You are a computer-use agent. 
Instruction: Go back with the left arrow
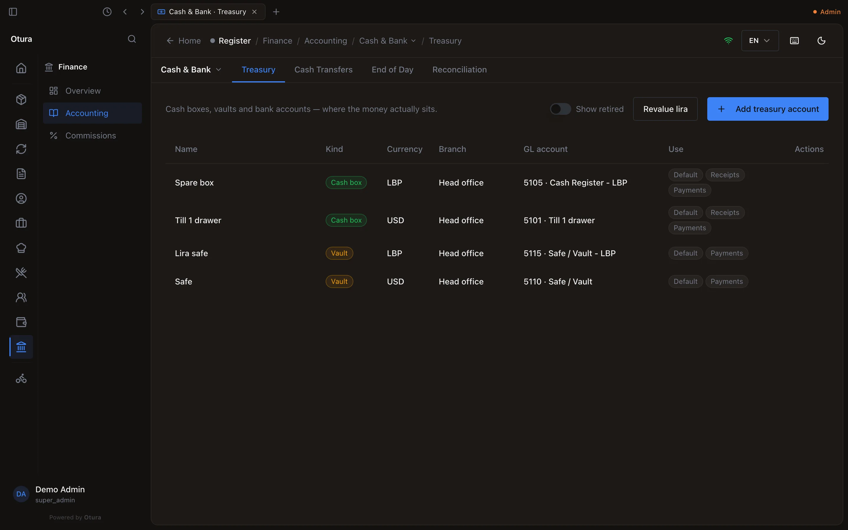click(125, 12)
